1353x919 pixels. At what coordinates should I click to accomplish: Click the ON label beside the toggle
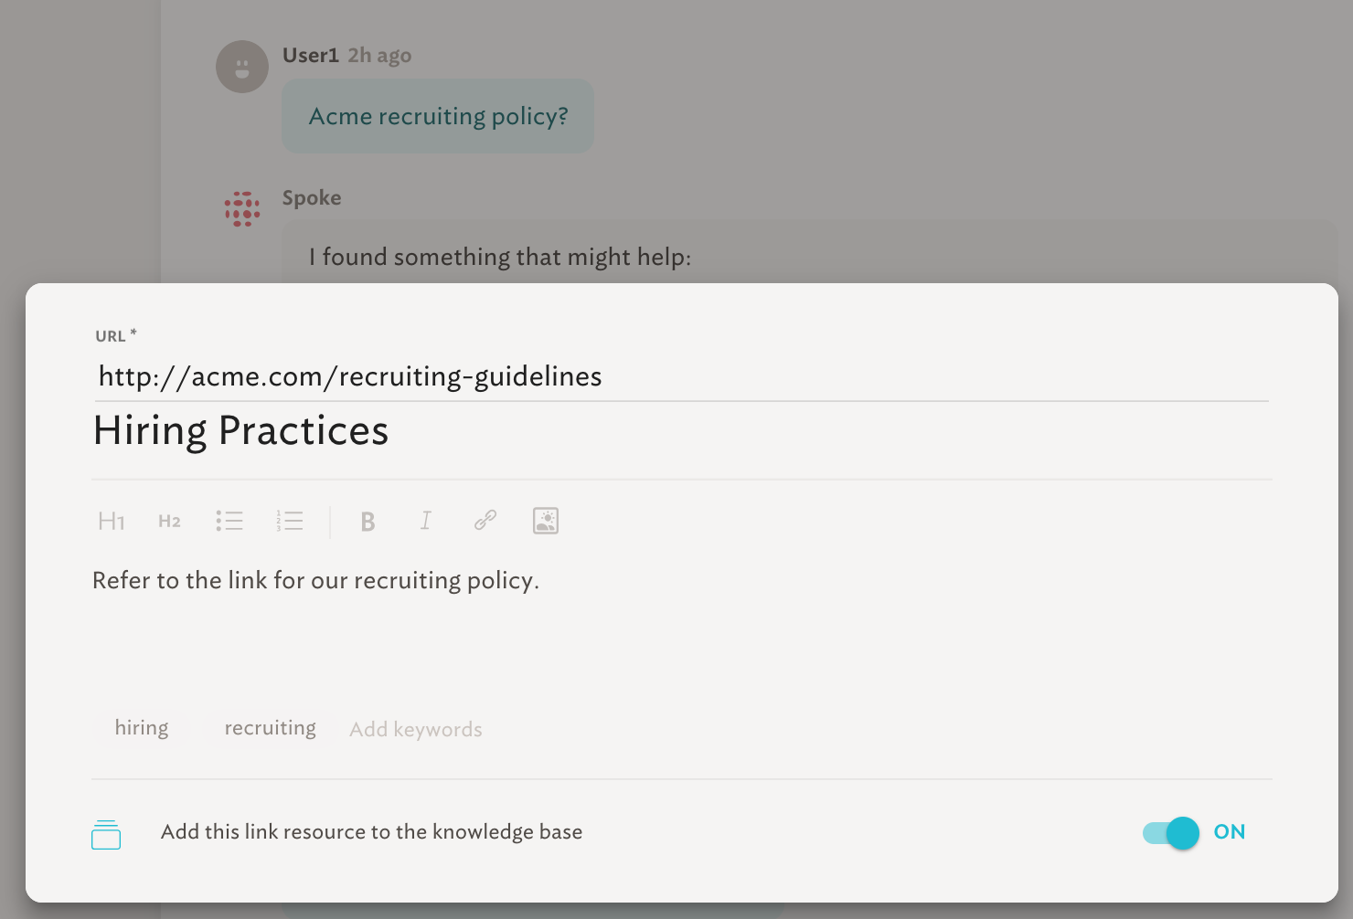click(1230, 831)
